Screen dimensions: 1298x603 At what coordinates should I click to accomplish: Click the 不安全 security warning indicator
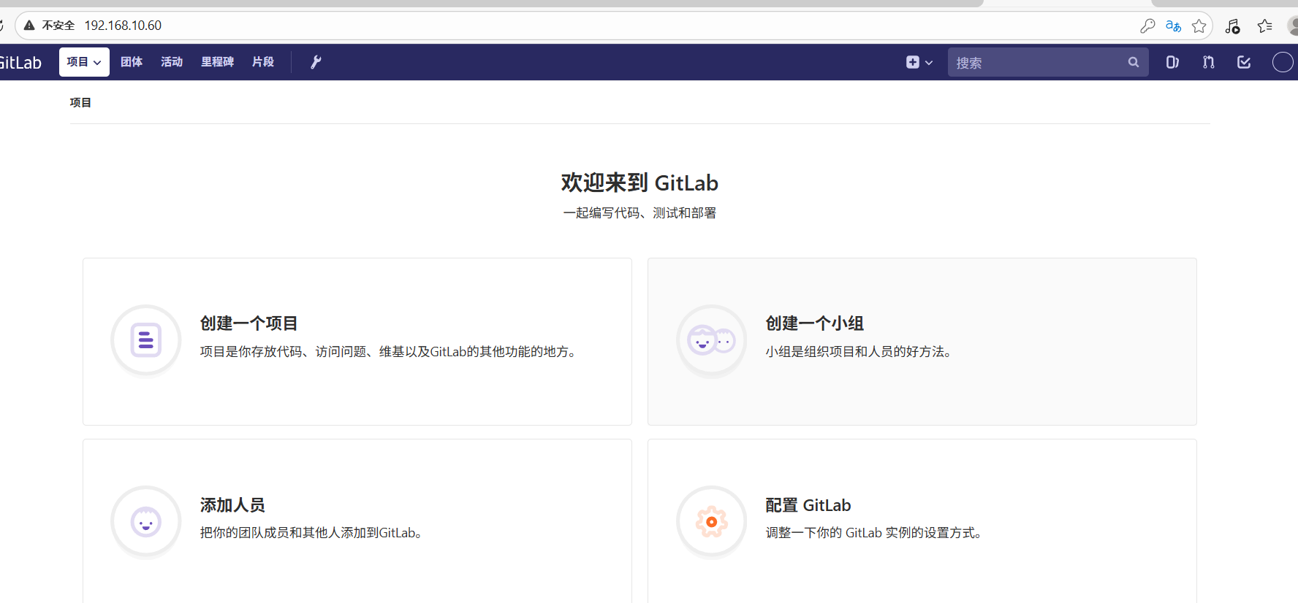(49, 26)
